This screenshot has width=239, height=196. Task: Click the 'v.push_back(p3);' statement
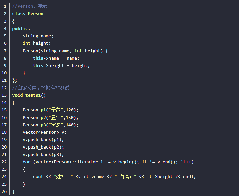[x=43, y=155]
